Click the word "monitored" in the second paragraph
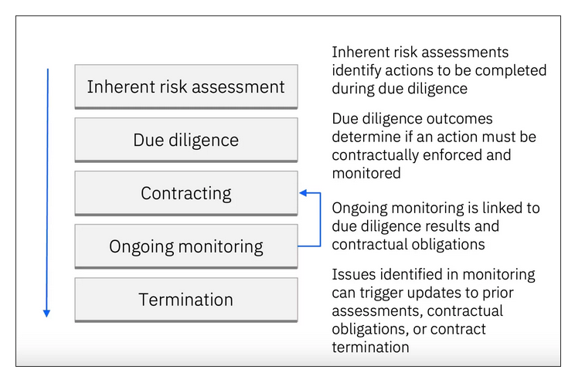This screenshot has width=575, height=373. 366,173
